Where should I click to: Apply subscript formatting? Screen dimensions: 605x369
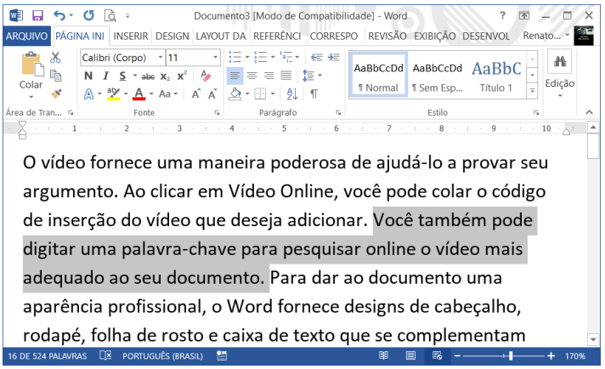pyautogui.click(x=165, y=77)
